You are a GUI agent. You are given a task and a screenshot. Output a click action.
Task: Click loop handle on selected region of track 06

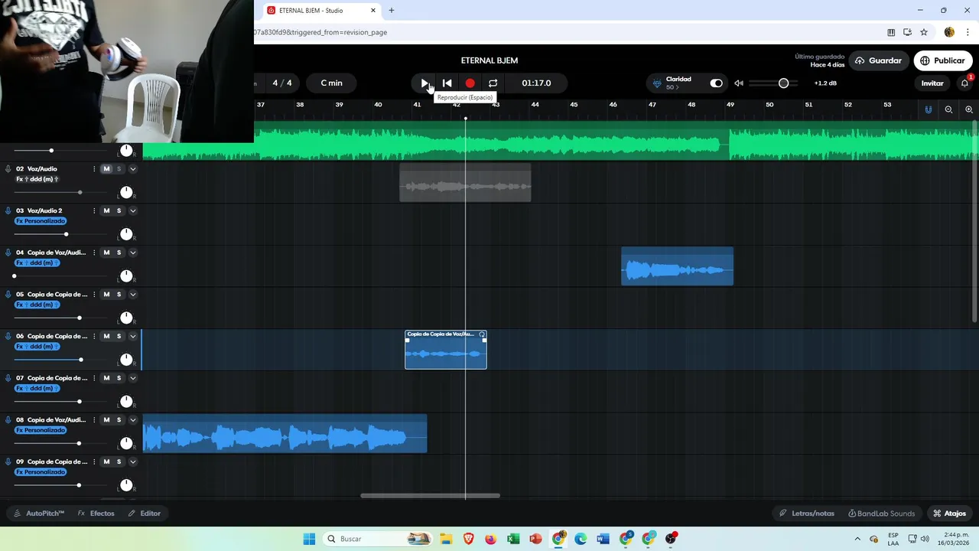click(482, 334)
